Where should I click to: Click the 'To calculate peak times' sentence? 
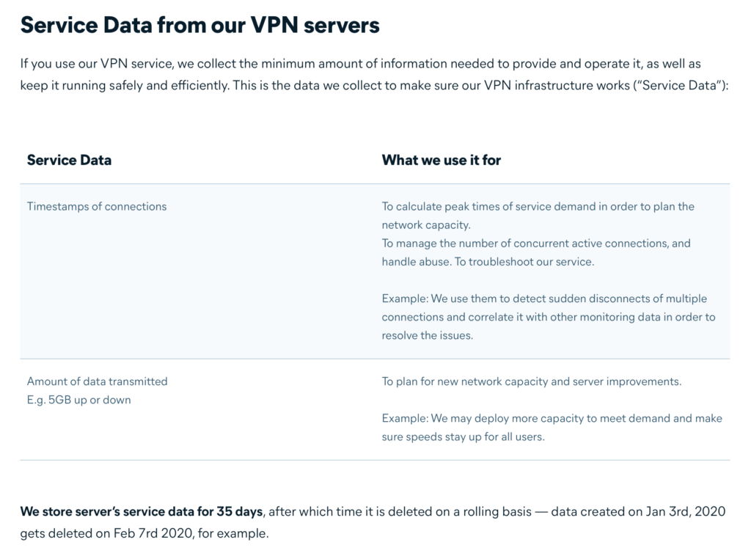tap(537, 206)
